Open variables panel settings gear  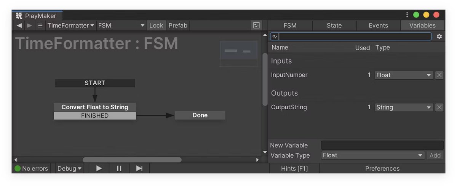(439, 37)
